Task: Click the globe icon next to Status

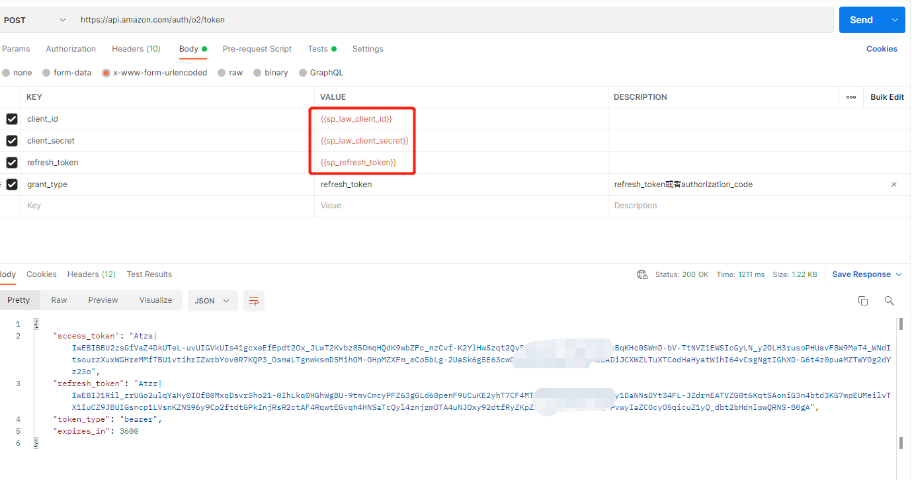Action: pyautogui.click(x=642, y=274)
